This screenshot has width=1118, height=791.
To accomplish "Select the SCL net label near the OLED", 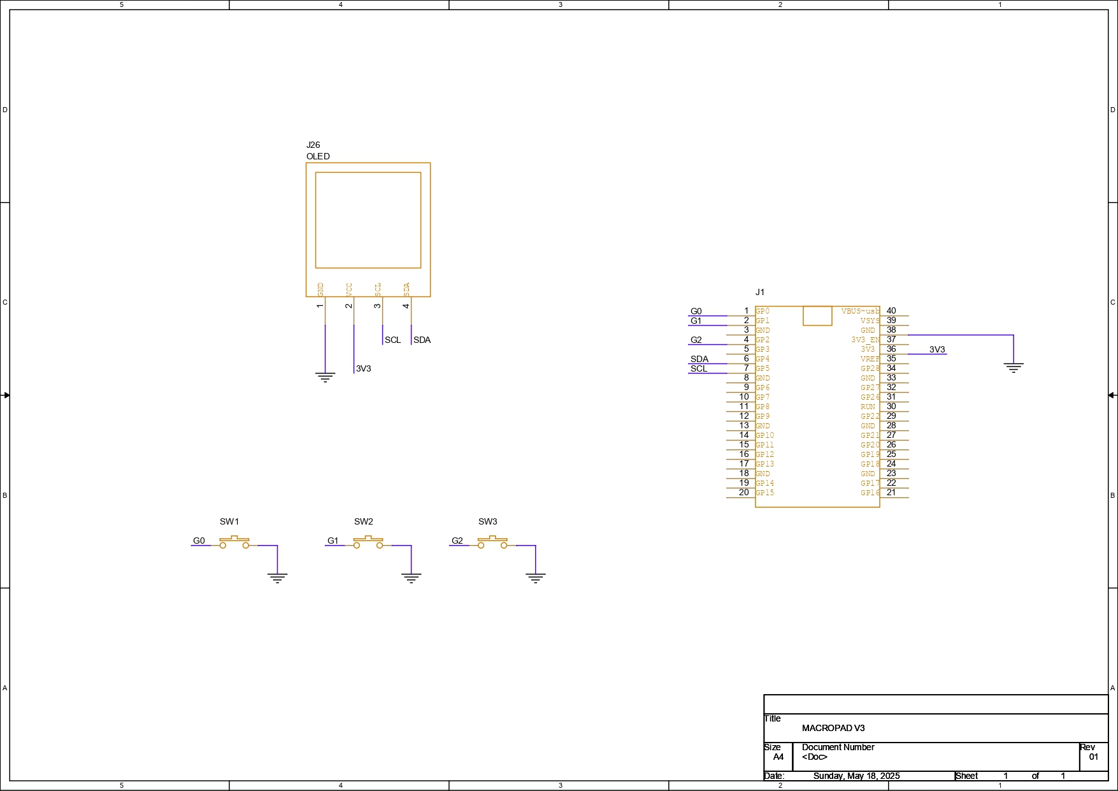I will point(392,340).
